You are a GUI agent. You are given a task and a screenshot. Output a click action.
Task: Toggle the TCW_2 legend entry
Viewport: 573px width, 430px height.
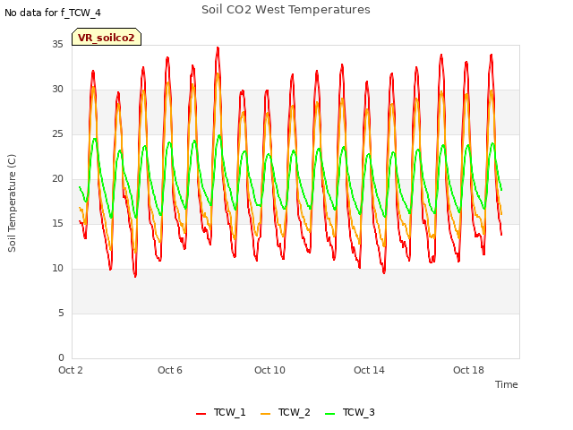pyautogui.click(x=286, y=412)
